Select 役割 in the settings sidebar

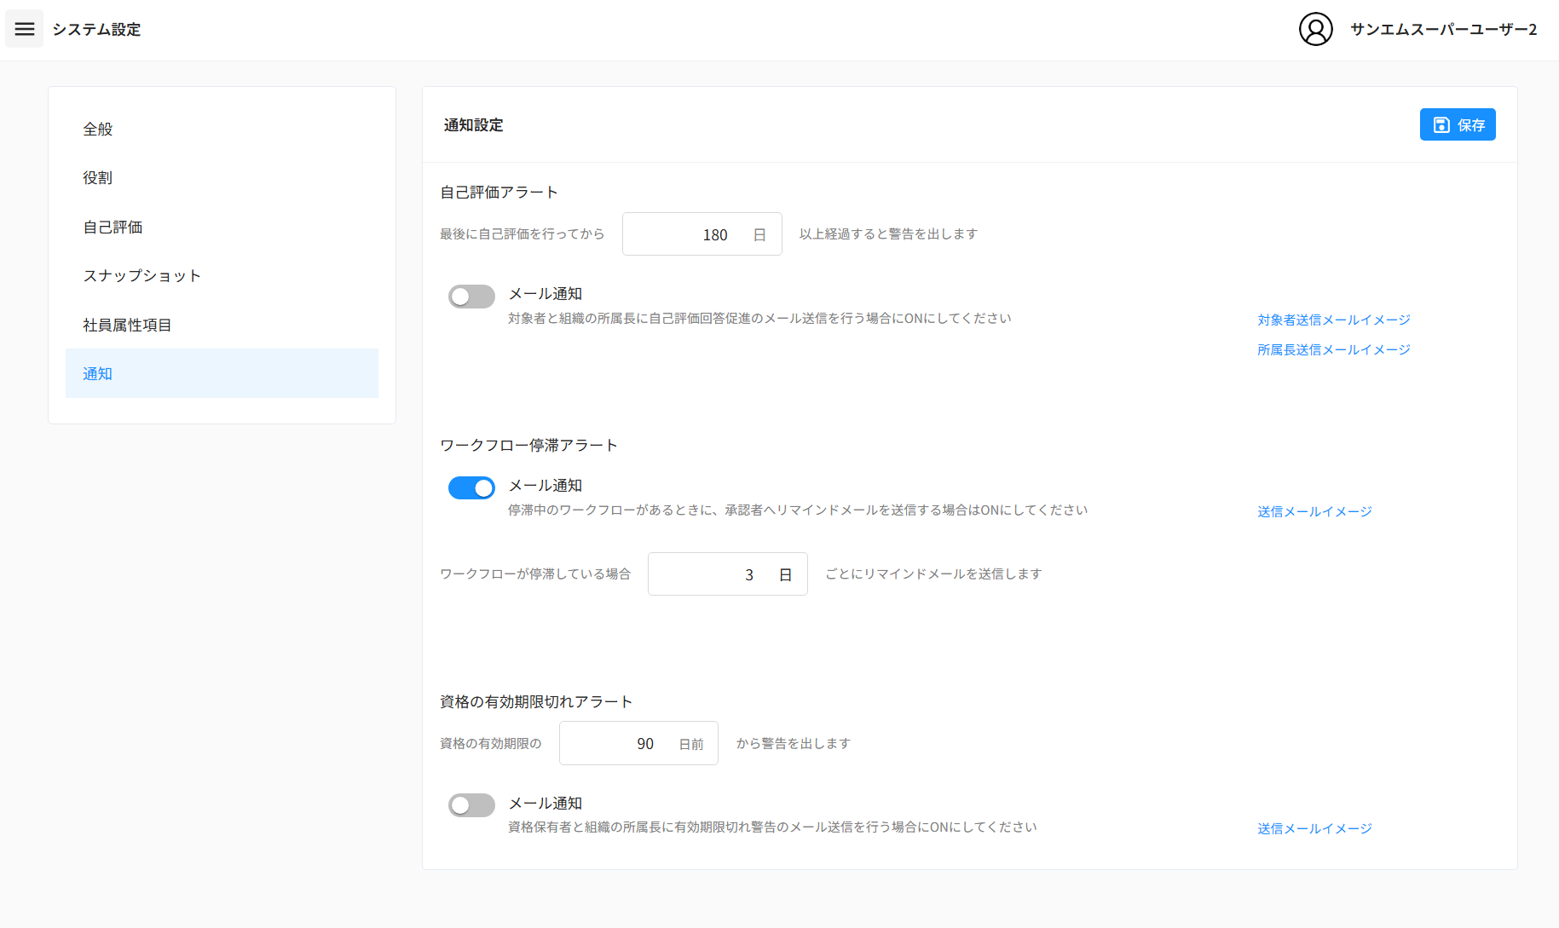tap(98, 177)
